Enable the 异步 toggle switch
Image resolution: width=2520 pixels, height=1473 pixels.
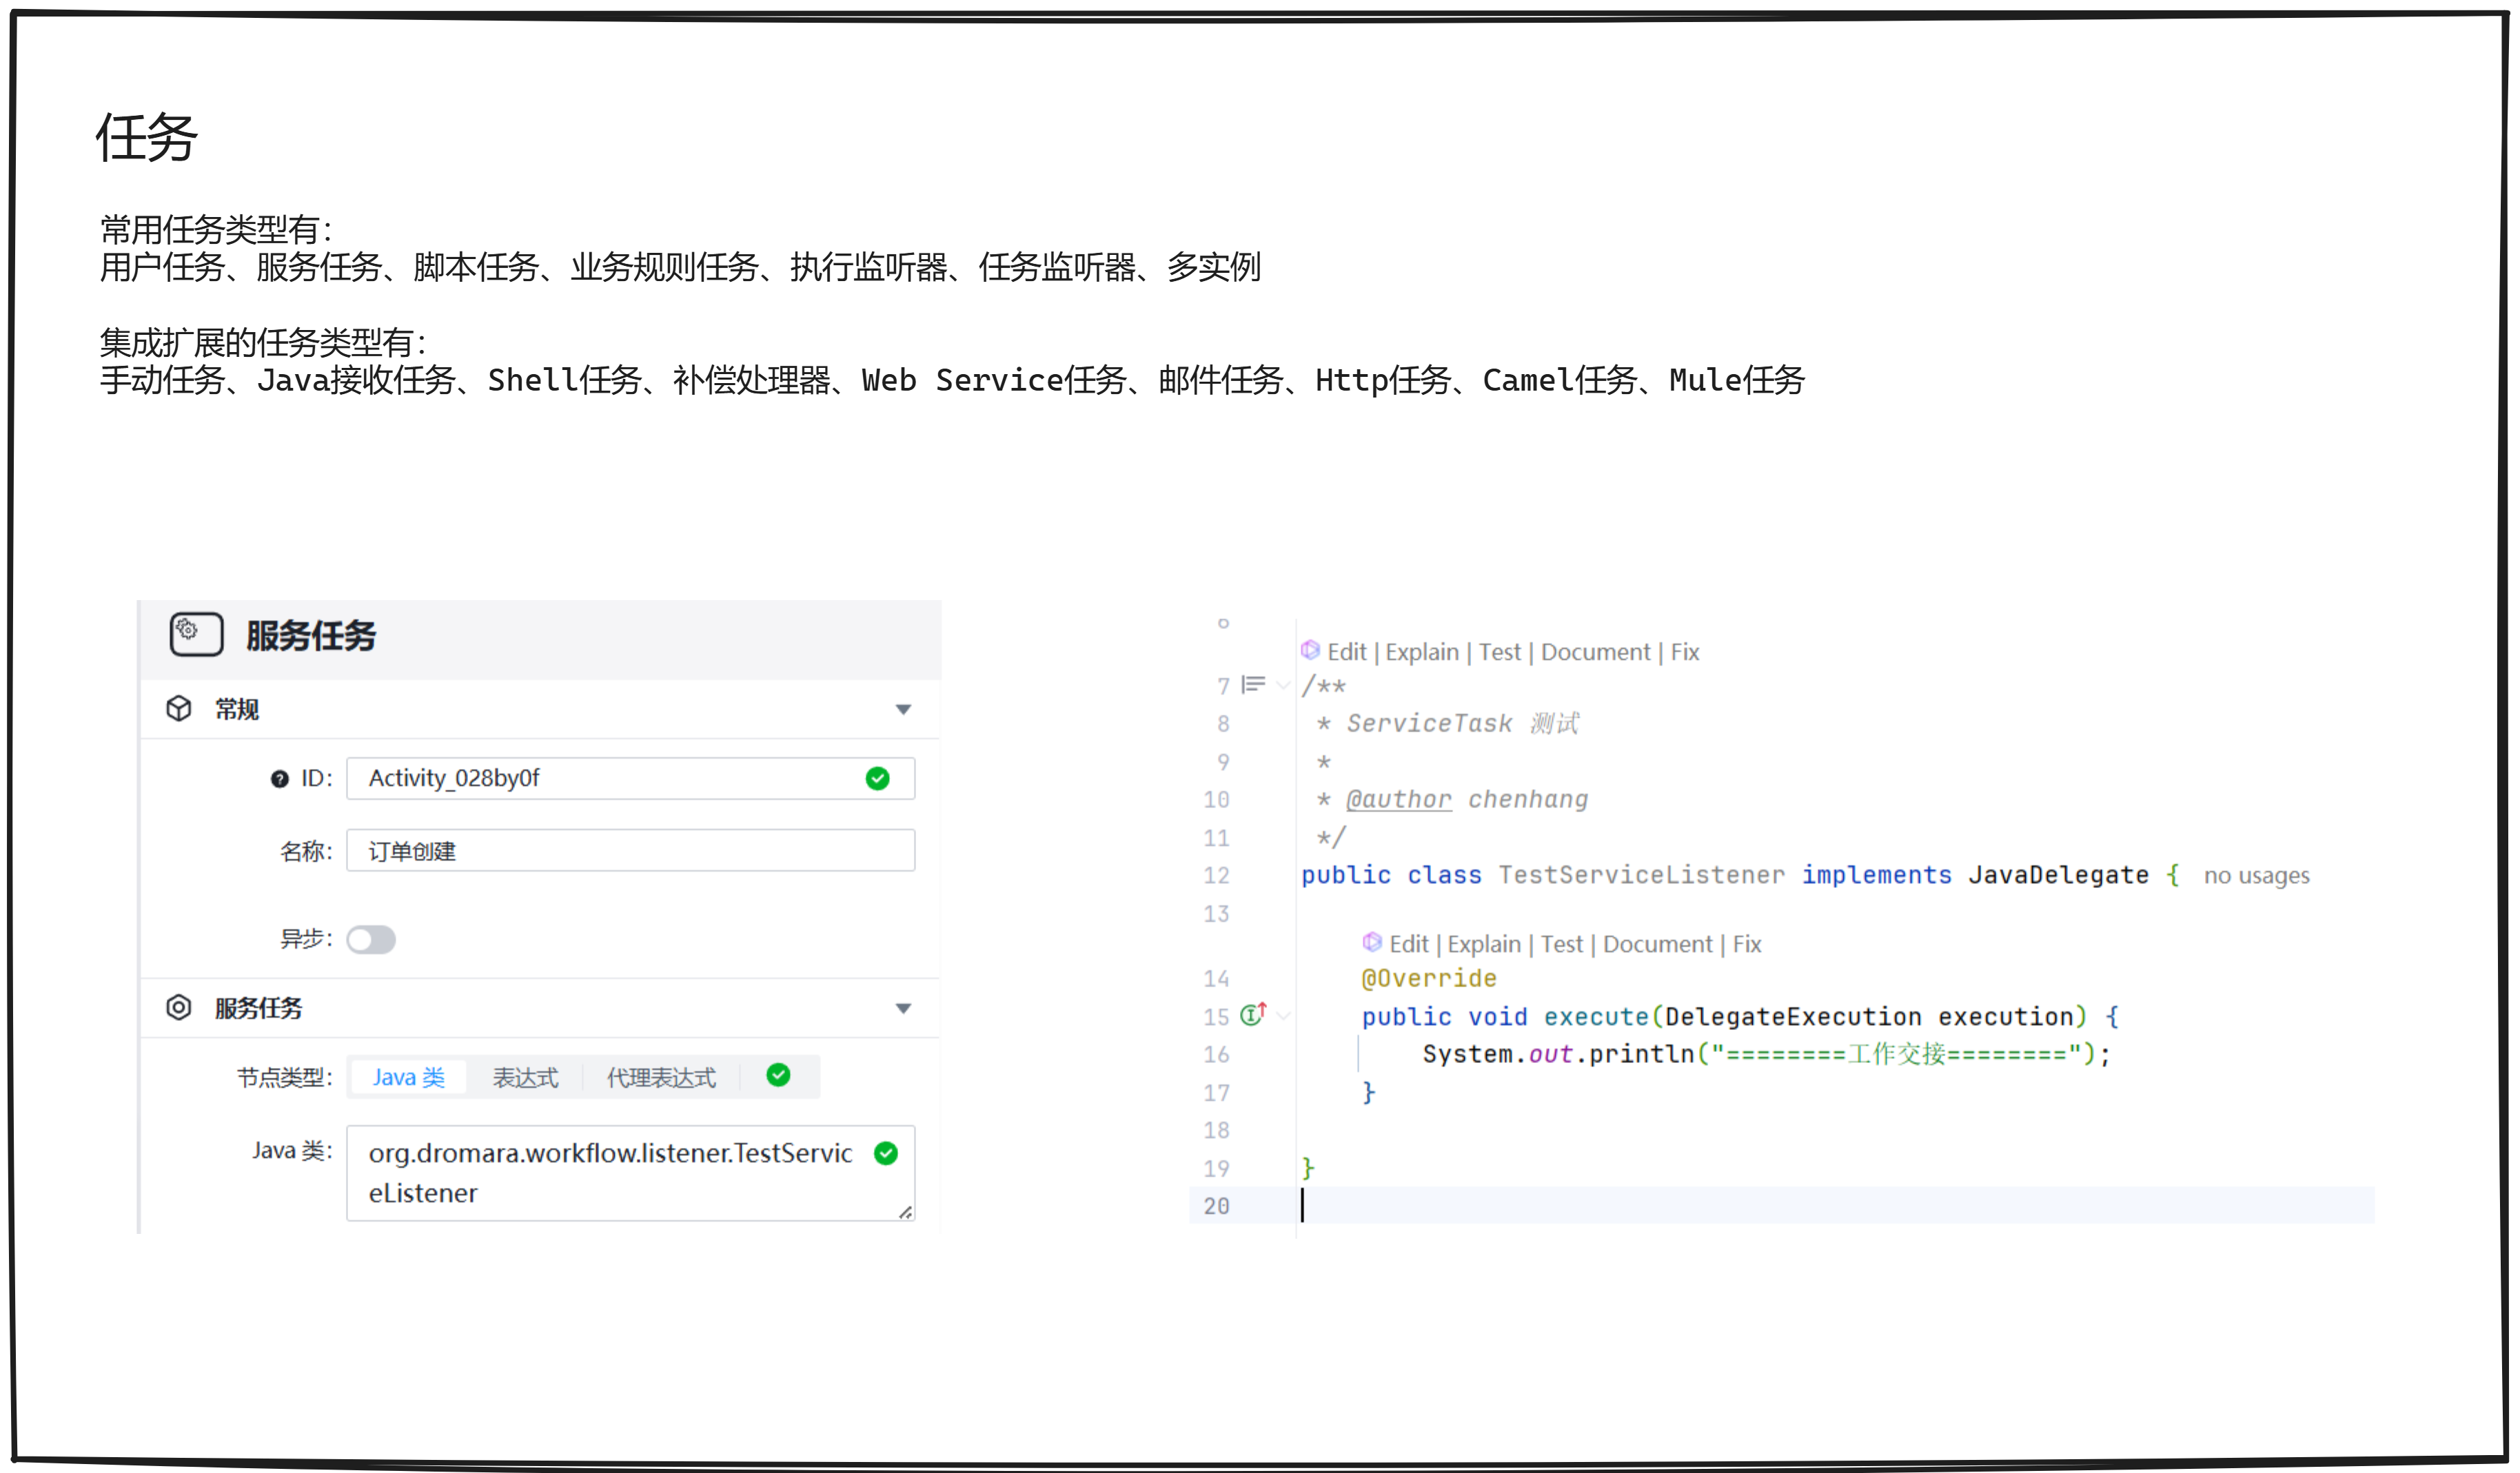[x=371, y=939]
